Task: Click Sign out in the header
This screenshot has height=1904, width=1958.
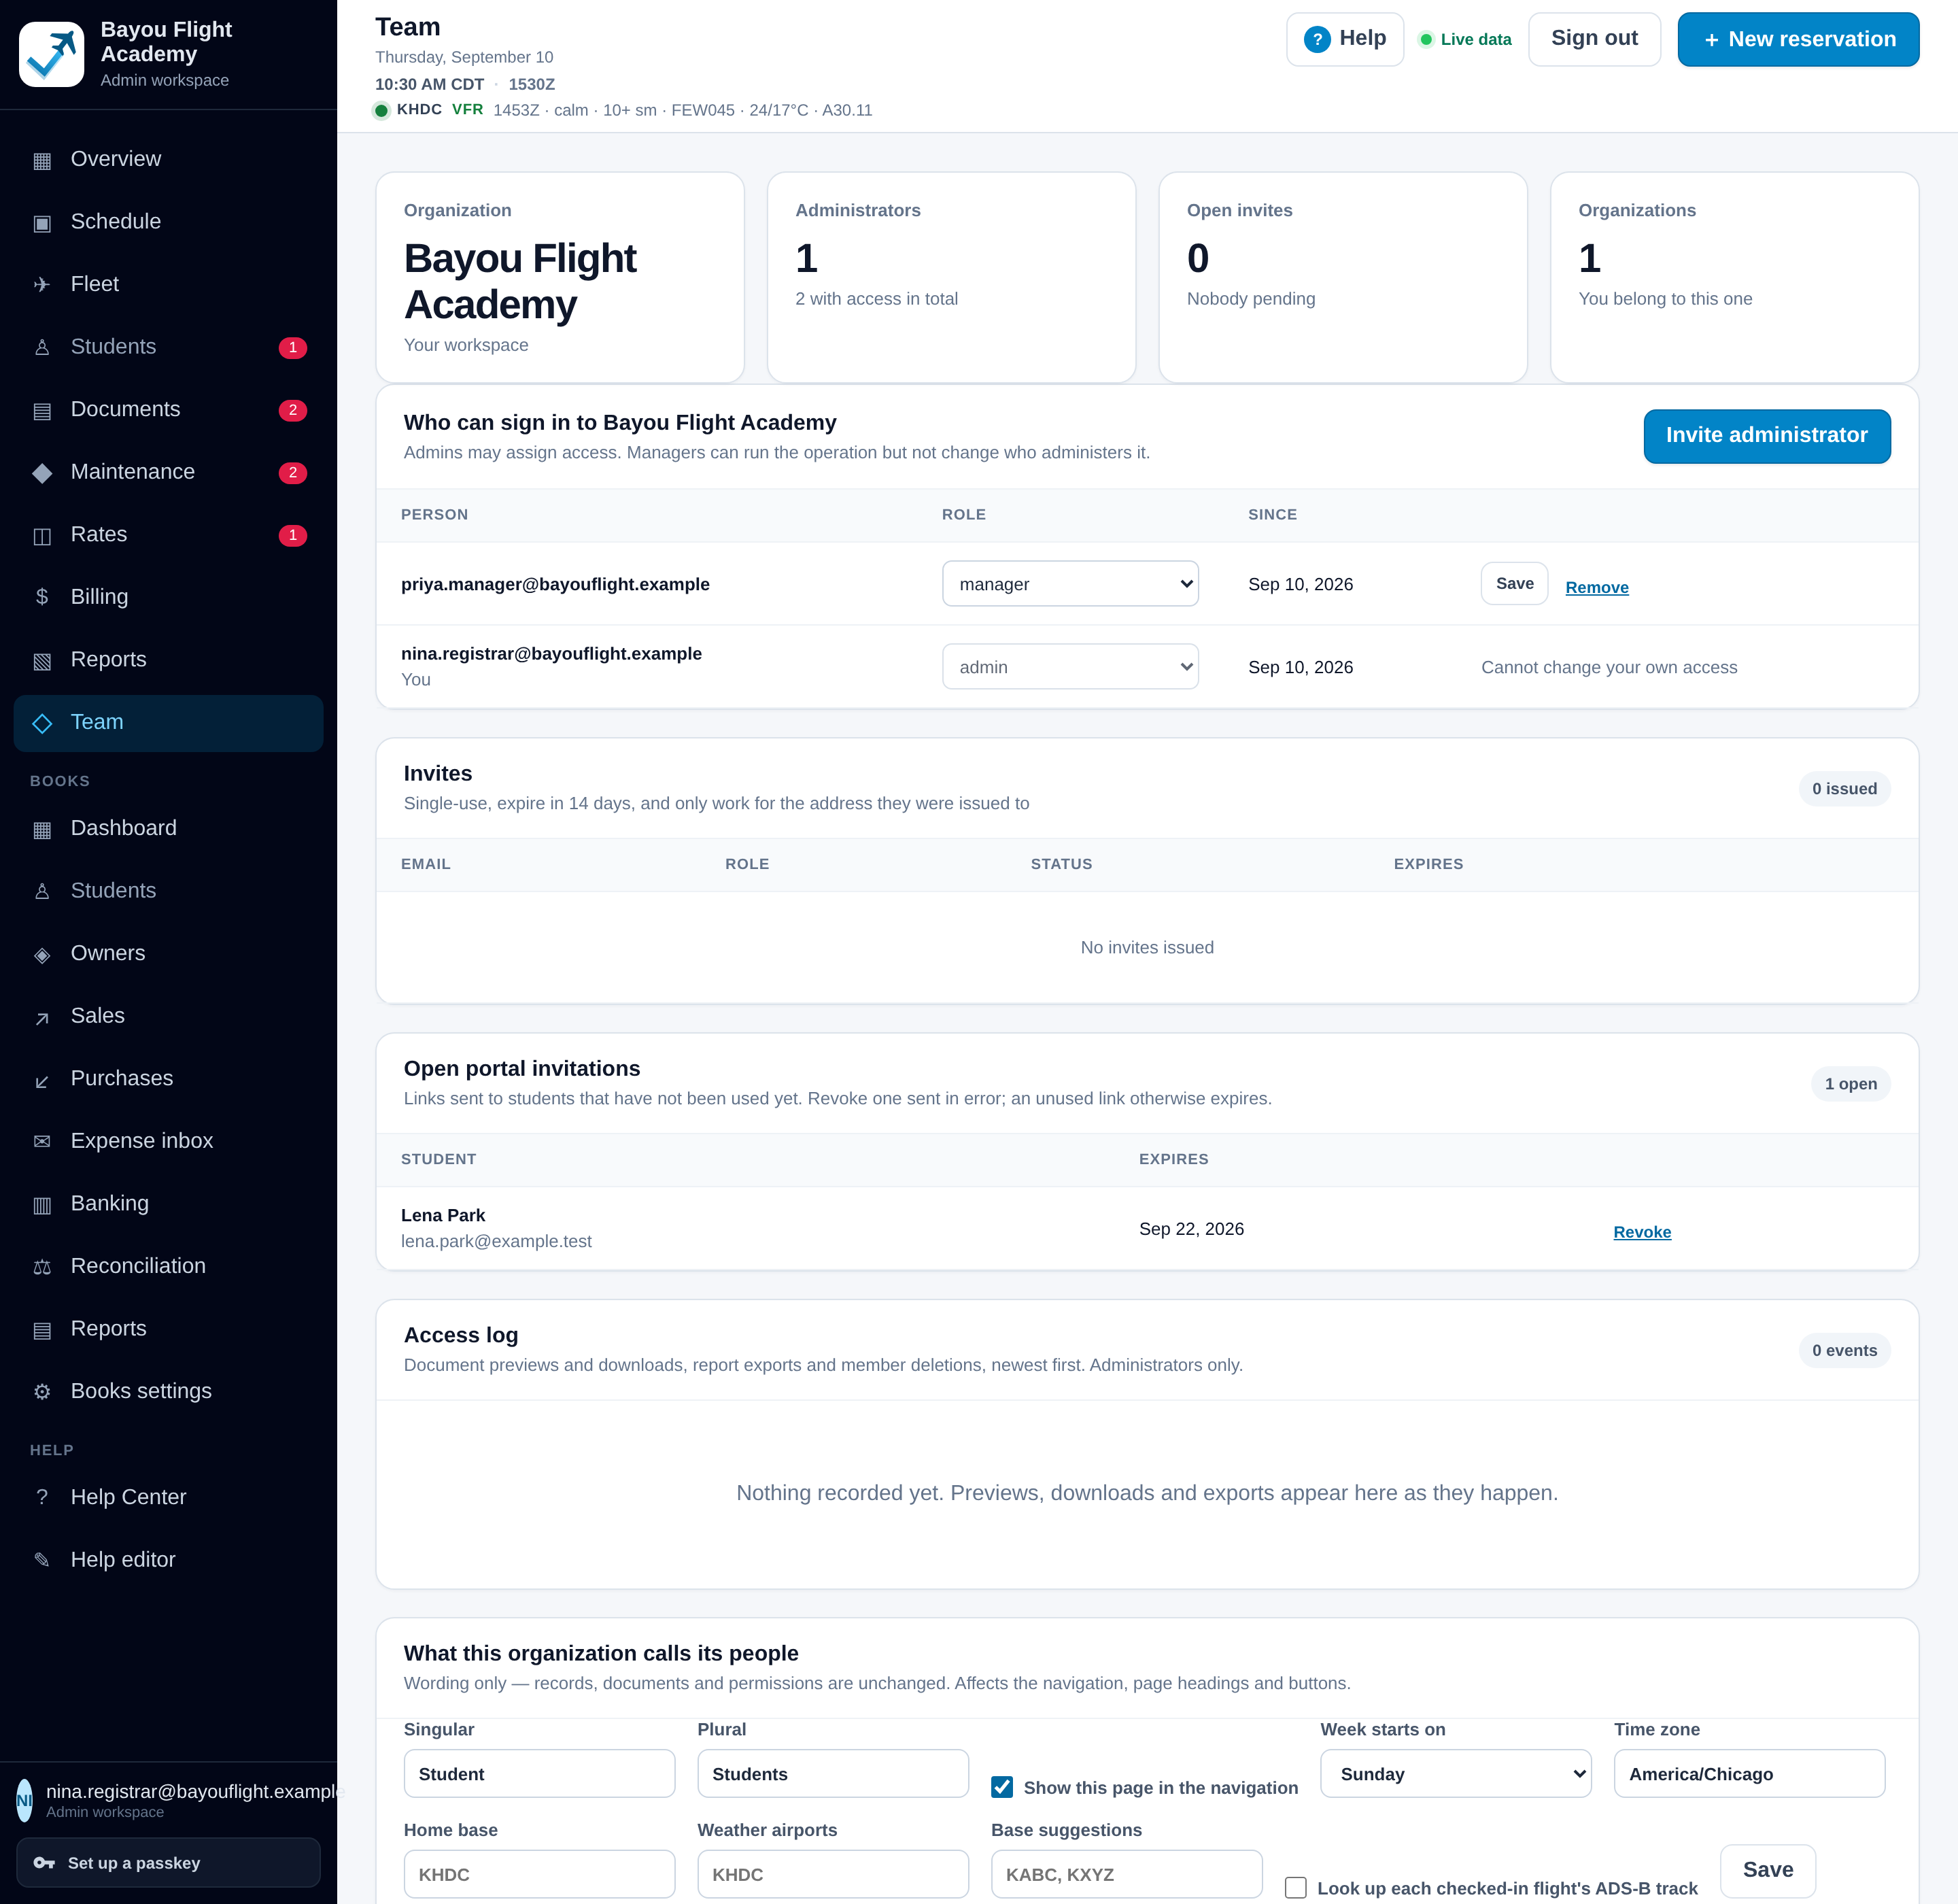Action: pyautogui.click(x=1594, y=39)
